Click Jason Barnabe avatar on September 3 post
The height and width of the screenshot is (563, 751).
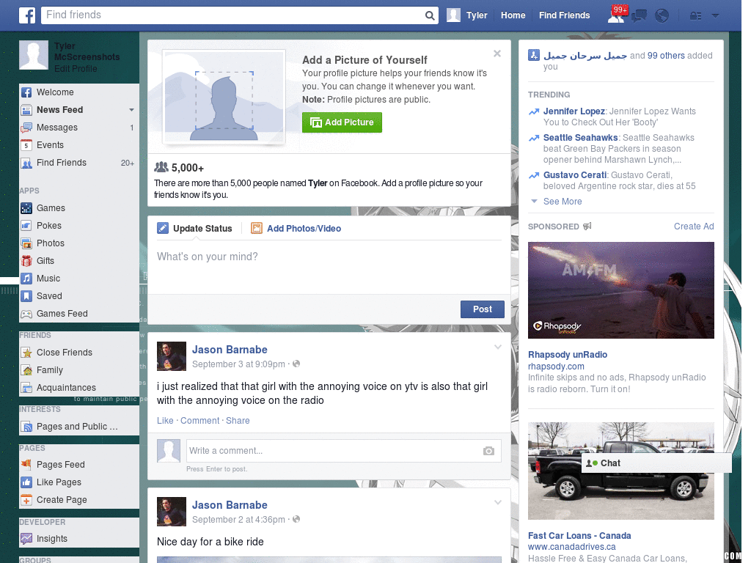click(172, 356)
